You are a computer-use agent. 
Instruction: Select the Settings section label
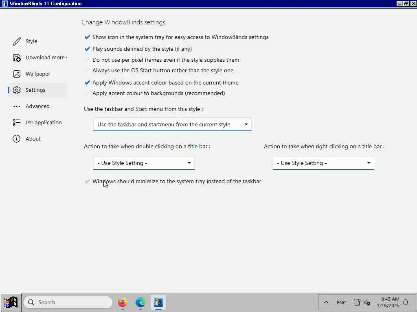point(35,90)
